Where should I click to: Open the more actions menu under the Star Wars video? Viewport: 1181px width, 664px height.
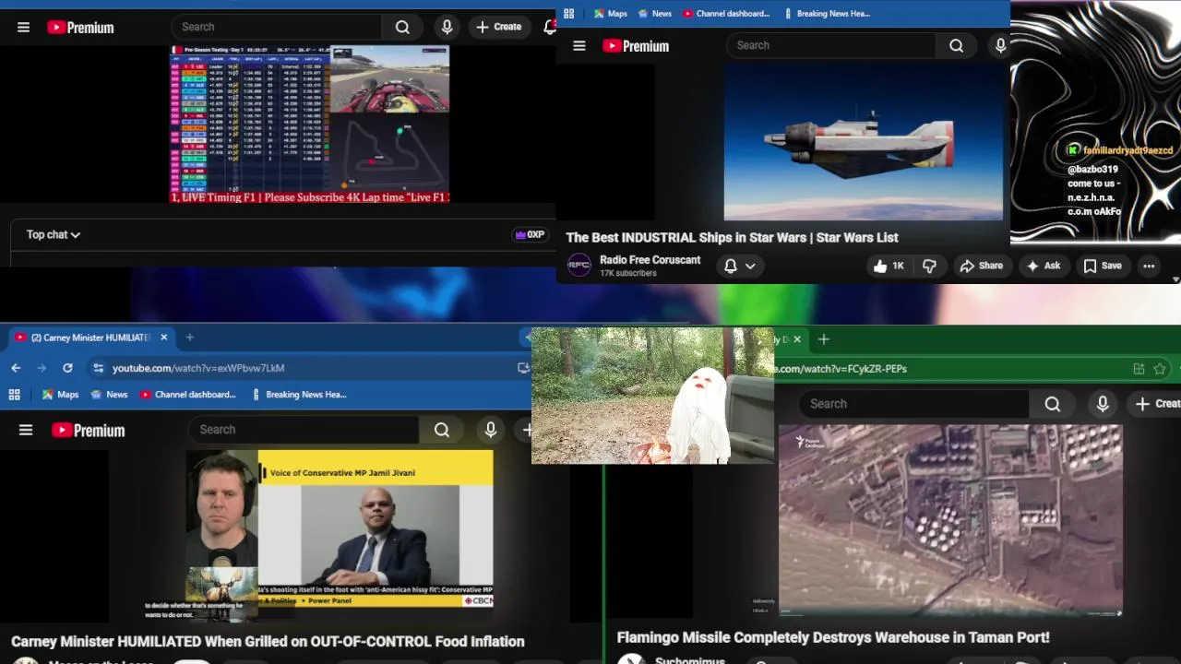pos(1149,266)
